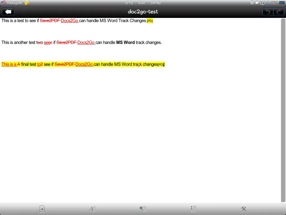Tap the chat bubble status icon
Image resolution: width=286 pixels, height=215 pixels.
click(257, 3)
